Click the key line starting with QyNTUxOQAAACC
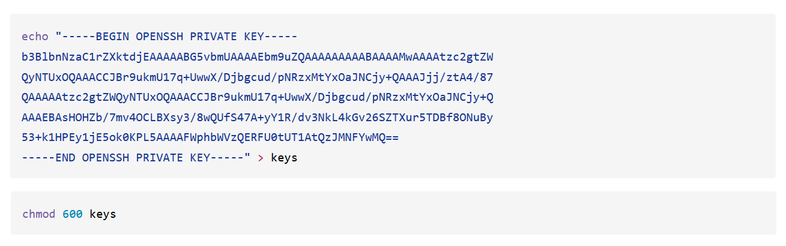Image resolution: width=786 pixels, height=246 pixels. 257,77
